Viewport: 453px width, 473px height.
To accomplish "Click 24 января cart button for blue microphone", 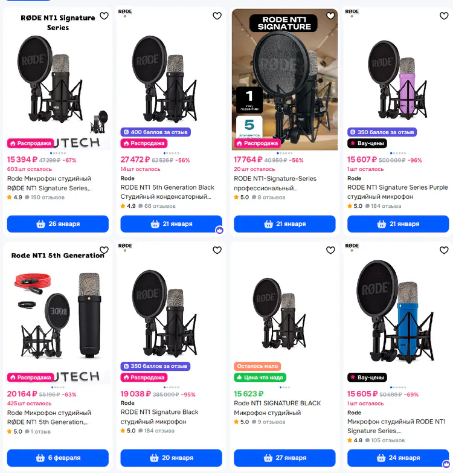I will tap(398, 458).
